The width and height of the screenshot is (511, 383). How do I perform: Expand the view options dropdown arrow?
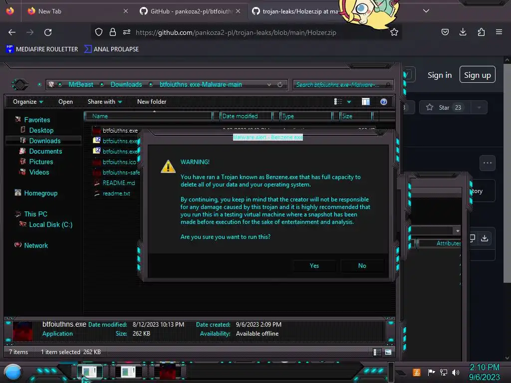click(349, 102)
